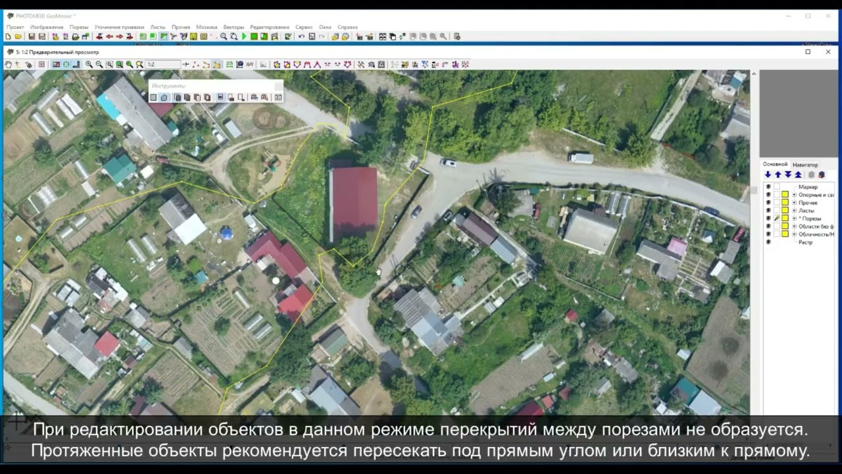
Task: Click the 1:2 zoom scale field
Action: (x=163, y=65)
